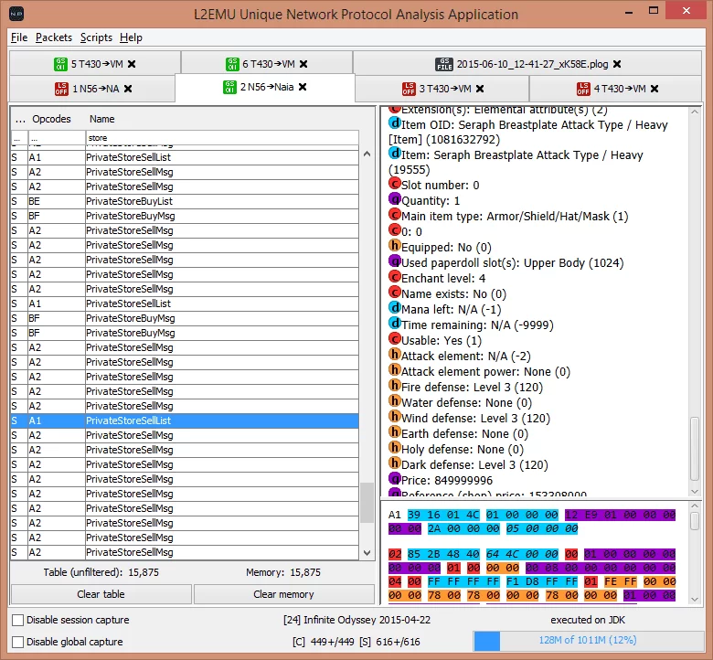The width and height of the screenshot is (713, 660).
Task: Click the red "c" icon beside Enchant level
Action: [394, 278]
